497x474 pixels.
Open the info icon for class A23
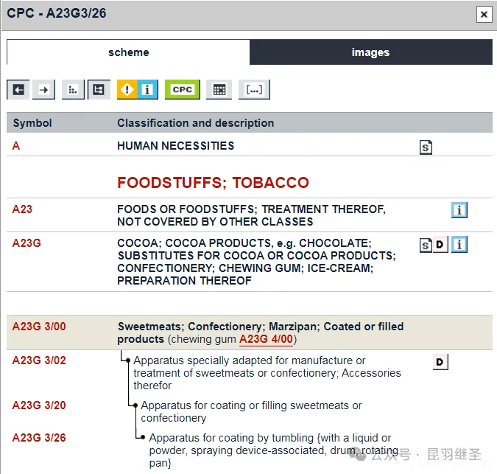(x=459, y=210)
